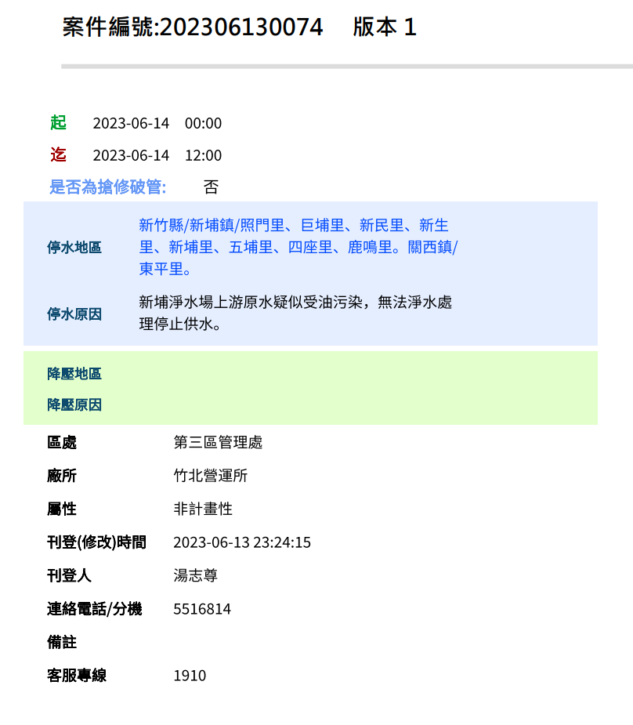Click the 停水原因 outage reason text
This screenshot has height=725, width=633.
click(x=295, y=313)
